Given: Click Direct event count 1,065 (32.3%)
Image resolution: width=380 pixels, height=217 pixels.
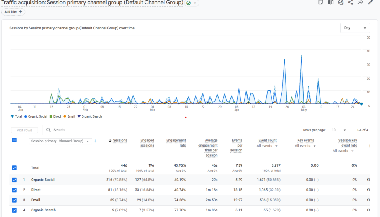Looking at the screenshot, I should tap(269, 190).
